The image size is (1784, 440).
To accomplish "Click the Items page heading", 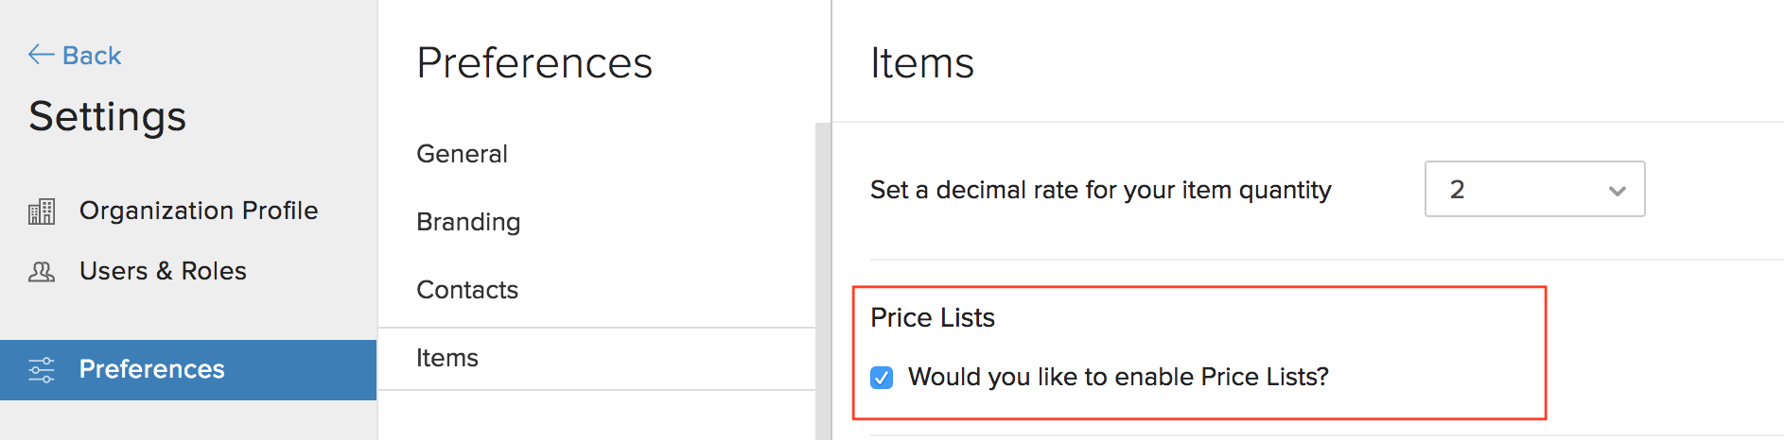I will tap(922, 63).
